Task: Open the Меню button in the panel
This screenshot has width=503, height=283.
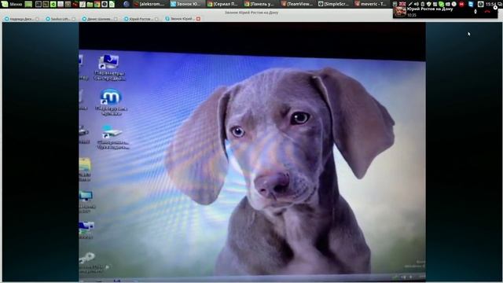Action: [12, 4]
